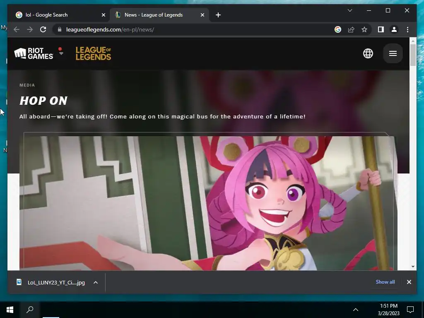Click the browser forward arrow
The width and height of the screenshot is (424, 318).
30,29
